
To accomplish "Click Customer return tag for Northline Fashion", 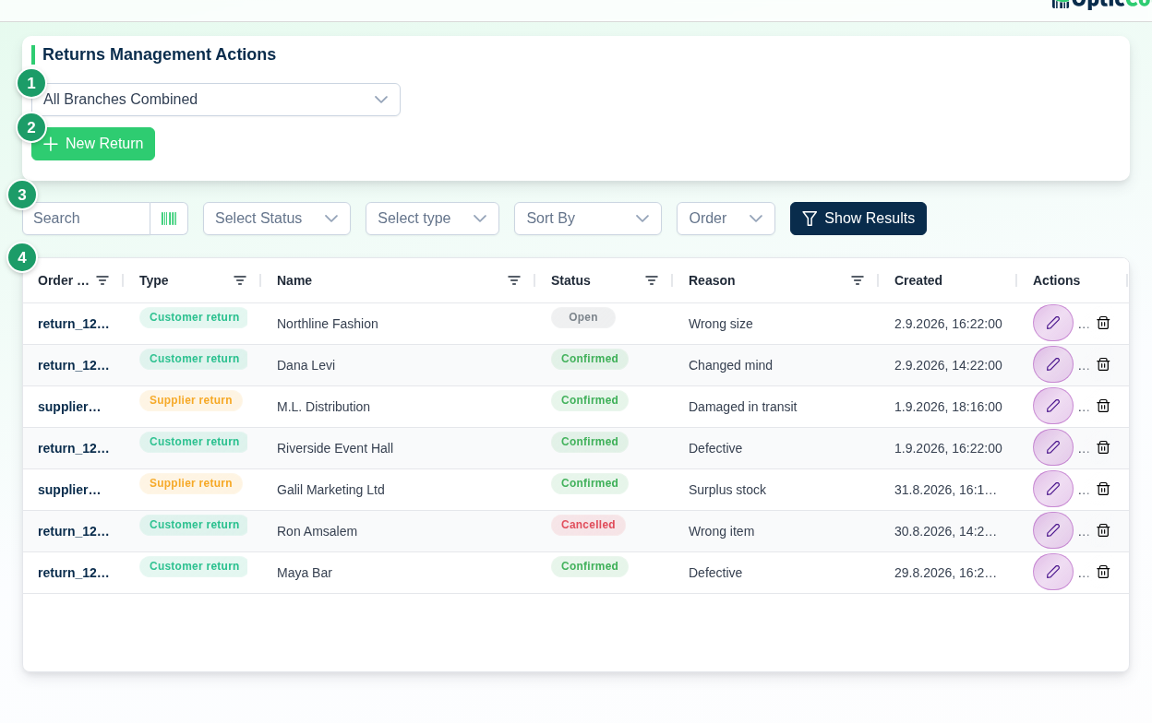I will tap(194, 317).
